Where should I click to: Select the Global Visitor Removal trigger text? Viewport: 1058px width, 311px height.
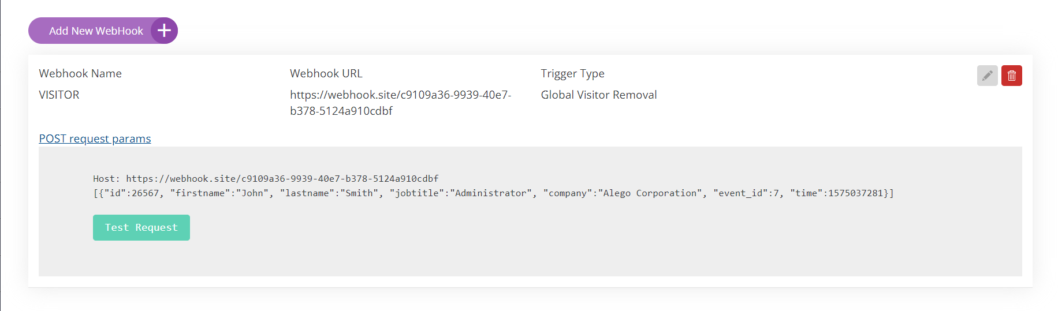tap(598, 95)
